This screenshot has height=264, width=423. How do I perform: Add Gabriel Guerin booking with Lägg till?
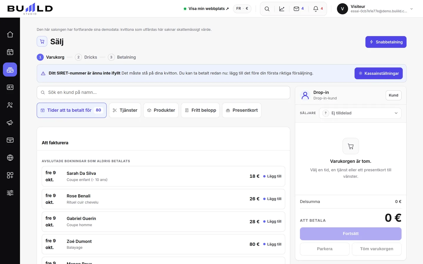point(272,221)
